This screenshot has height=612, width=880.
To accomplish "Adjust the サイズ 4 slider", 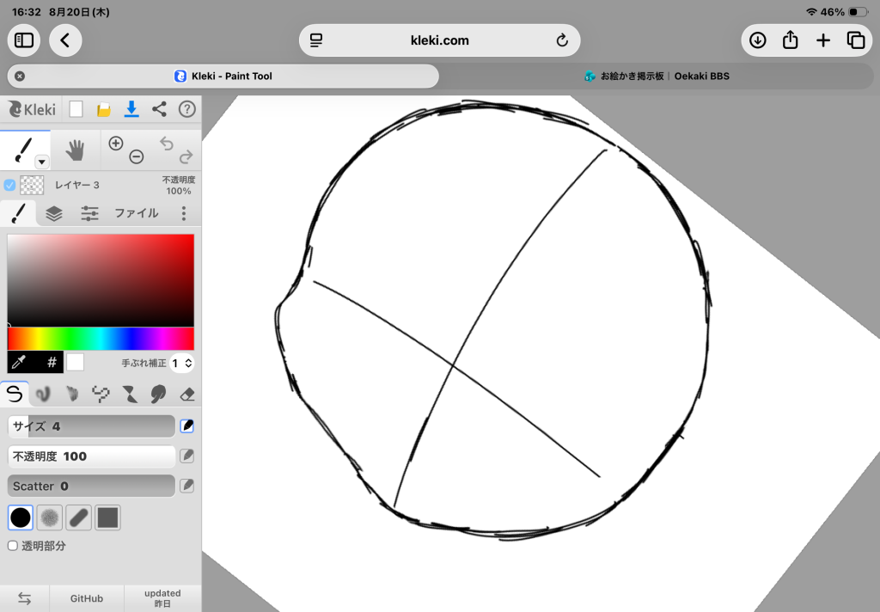I will coord(91,426).
